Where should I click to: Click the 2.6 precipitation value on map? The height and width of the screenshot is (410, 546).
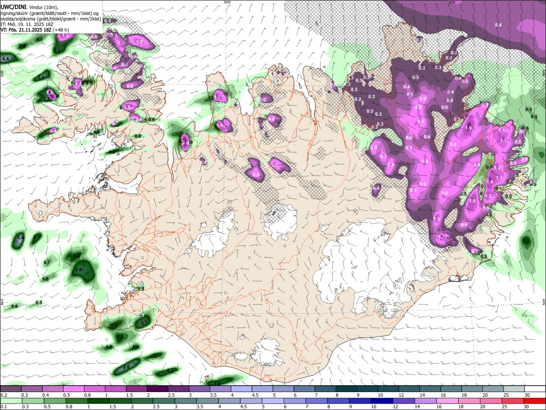78,269
